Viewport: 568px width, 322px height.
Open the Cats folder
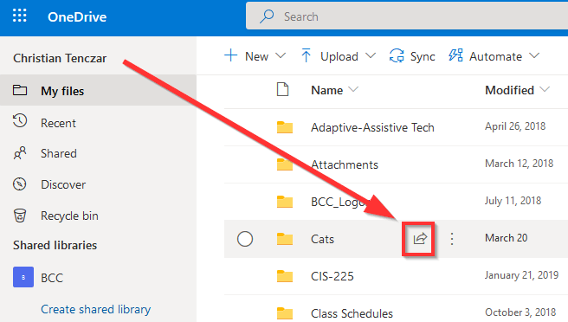coord(322,239)
